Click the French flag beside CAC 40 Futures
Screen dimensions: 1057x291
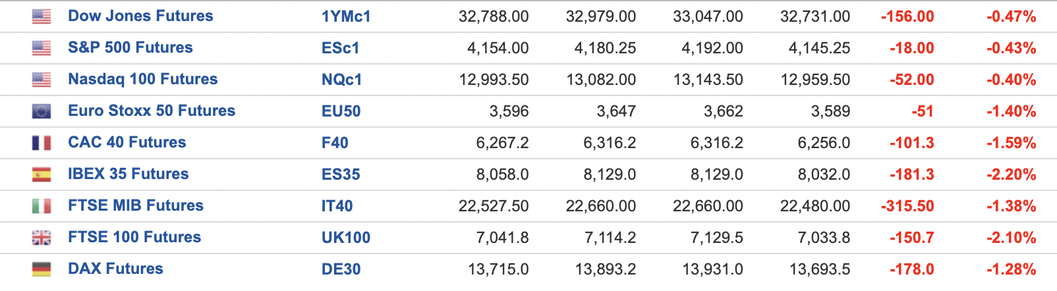point(42,143)
